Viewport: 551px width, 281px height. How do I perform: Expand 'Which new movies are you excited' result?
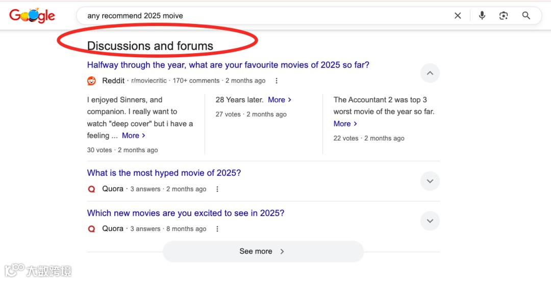pyautogui.click(x=430, y=221)
